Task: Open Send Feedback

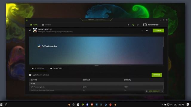Action: click(153, 91)
